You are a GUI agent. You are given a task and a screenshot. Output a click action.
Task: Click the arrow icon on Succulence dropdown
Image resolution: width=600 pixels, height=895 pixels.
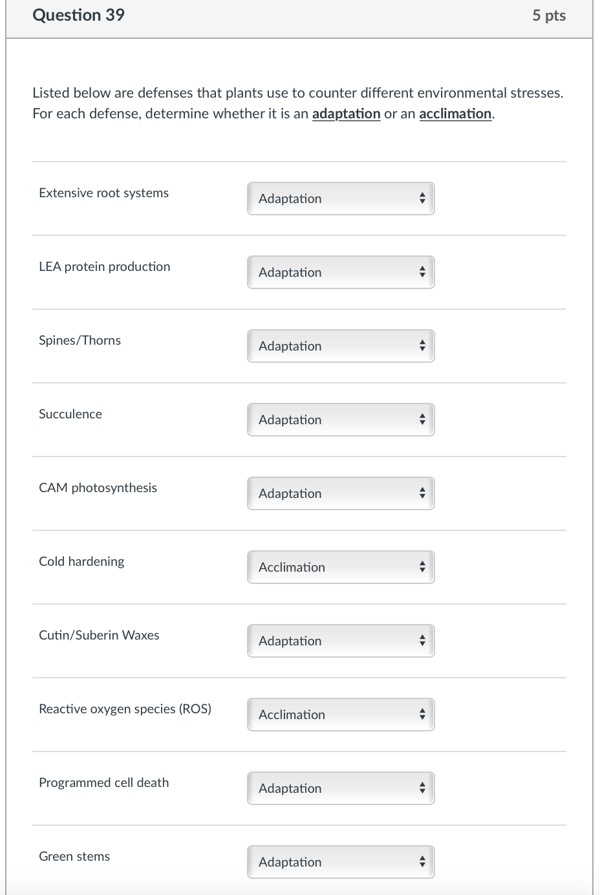click(423, 420)
